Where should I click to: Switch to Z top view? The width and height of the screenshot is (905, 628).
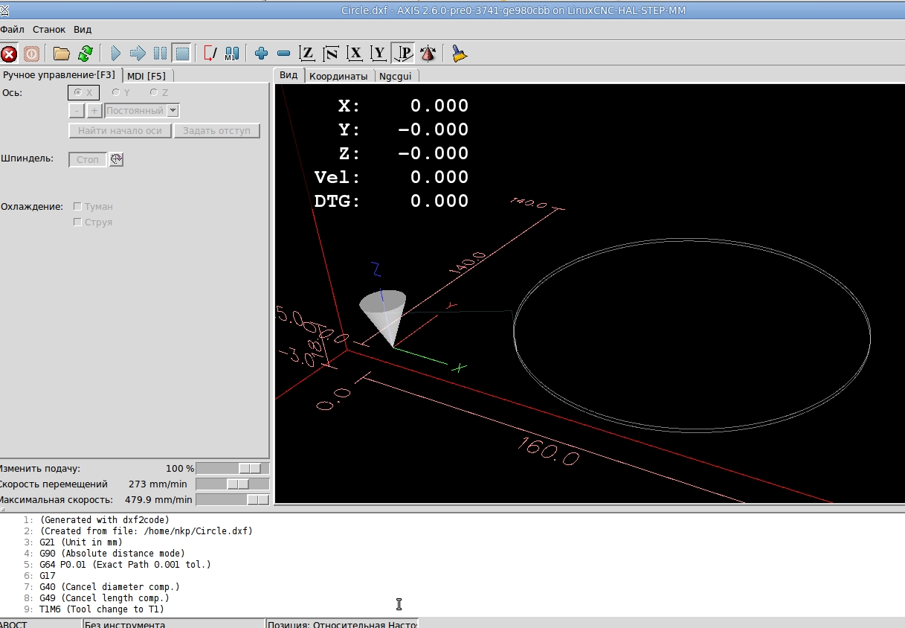pyautogui.click(x=307, y=54)
